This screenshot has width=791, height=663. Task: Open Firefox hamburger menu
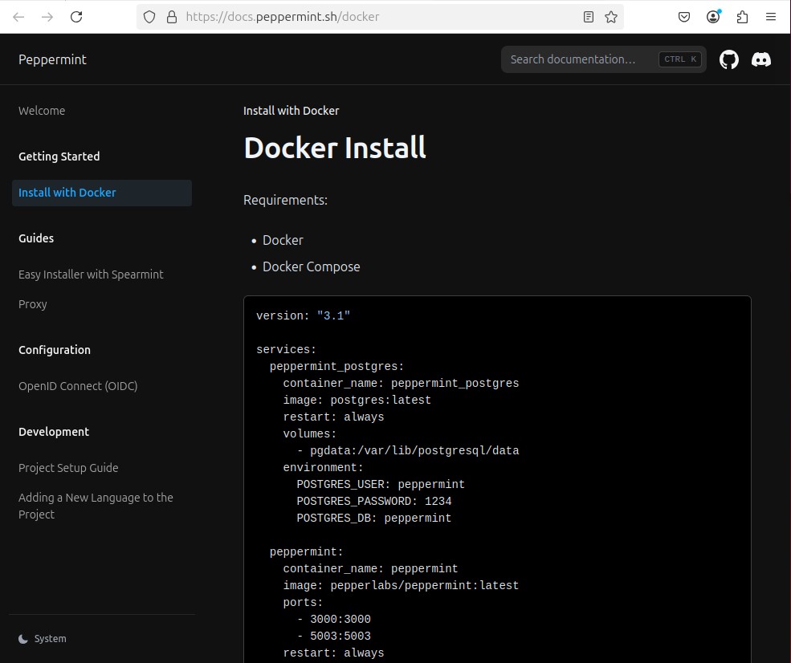[x=770, y=17]
